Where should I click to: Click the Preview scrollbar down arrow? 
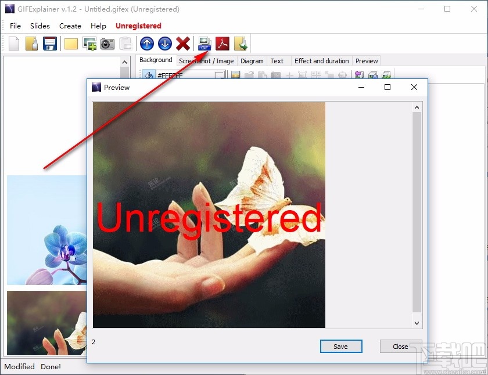(x=417, y=323)
